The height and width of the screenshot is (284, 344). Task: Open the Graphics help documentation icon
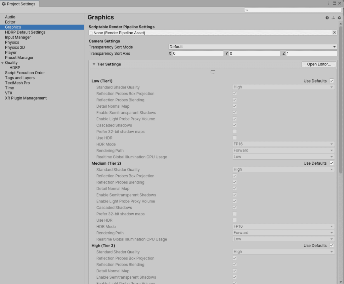click(327, 18)
